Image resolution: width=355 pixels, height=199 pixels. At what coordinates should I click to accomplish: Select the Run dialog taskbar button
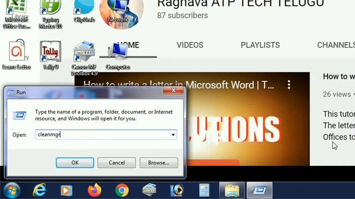[260, 190]
